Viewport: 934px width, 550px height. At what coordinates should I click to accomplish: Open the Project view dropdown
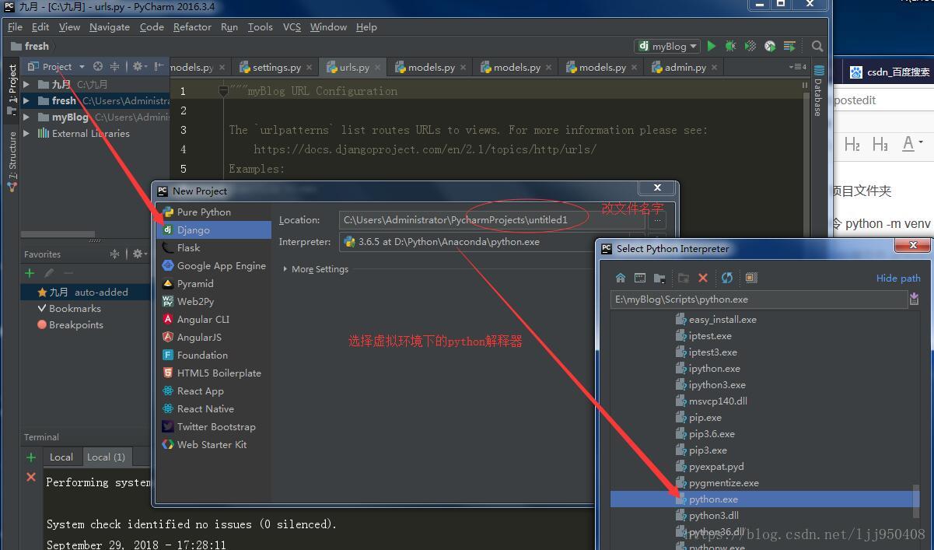[x=56, y=67]
